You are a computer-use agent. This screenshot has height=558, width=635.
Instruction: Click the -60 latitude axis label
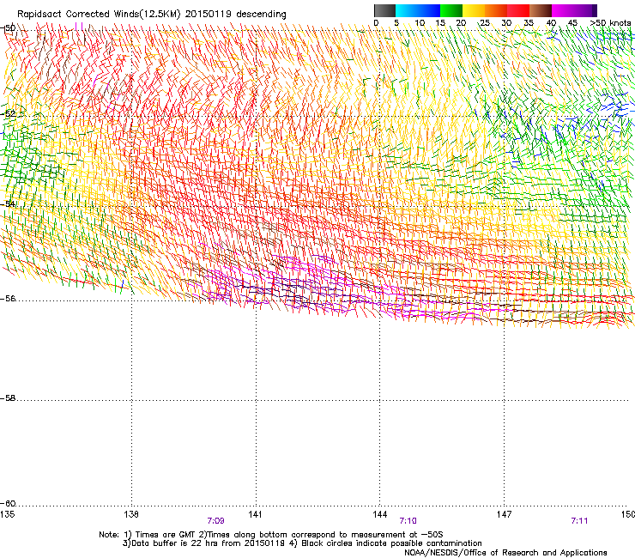click(8, 504)
